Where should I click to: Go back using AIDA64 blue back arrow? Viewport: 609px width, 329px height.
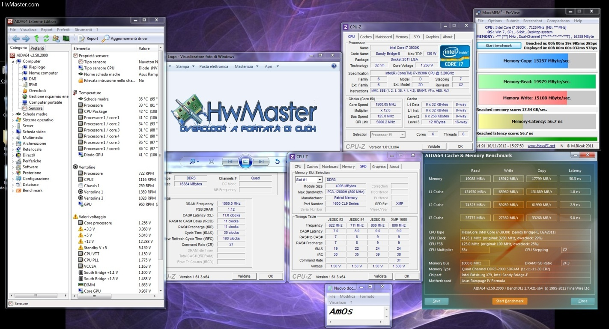pyautogui.click(x=15, y=39)
